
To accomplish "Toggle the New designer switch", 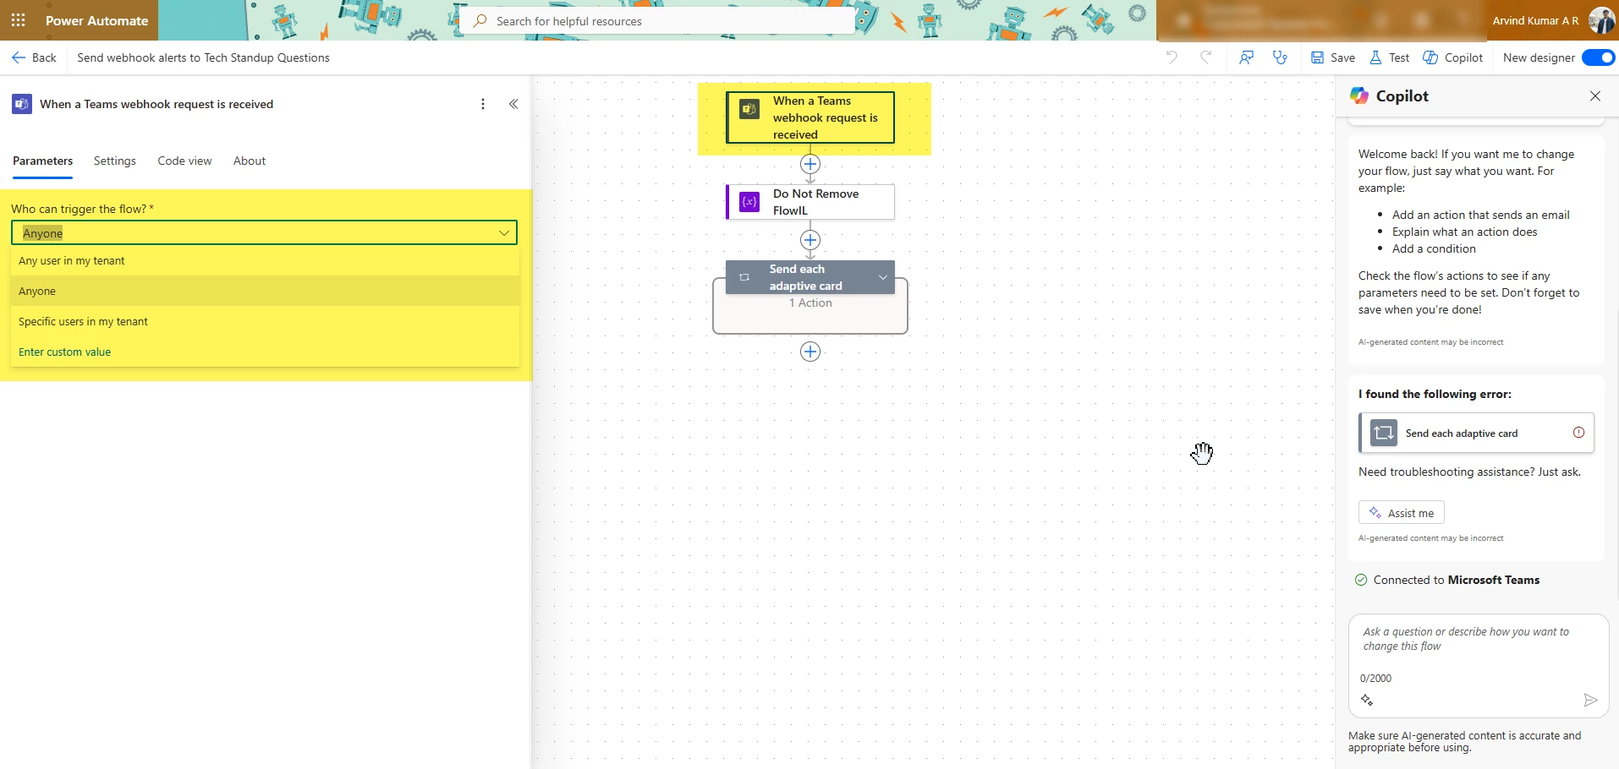I will pos(1598,57).
